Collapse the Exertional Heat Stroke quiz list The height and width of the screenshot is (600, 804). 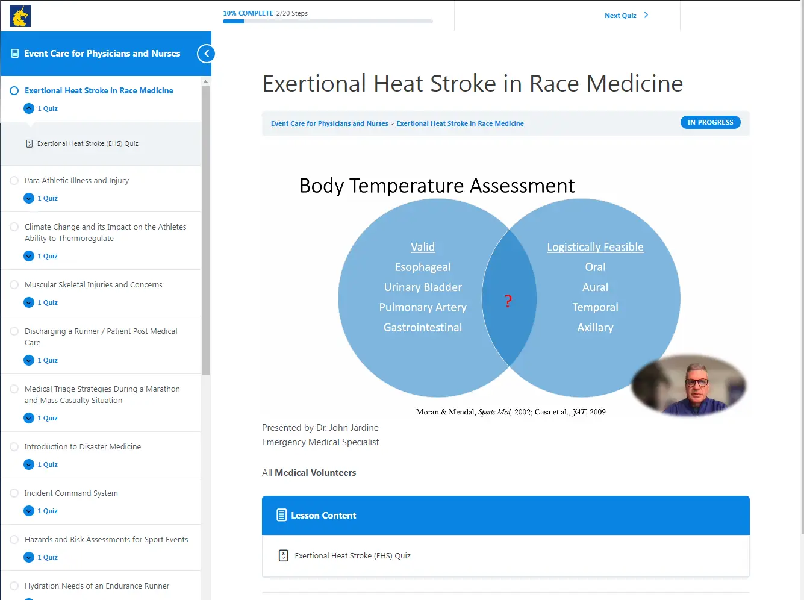(x=29, y=108)
